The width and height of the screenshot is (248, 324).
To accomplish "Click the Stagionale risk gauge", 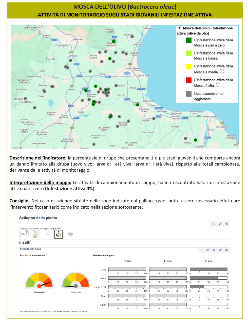I will (x=76, y=280).
